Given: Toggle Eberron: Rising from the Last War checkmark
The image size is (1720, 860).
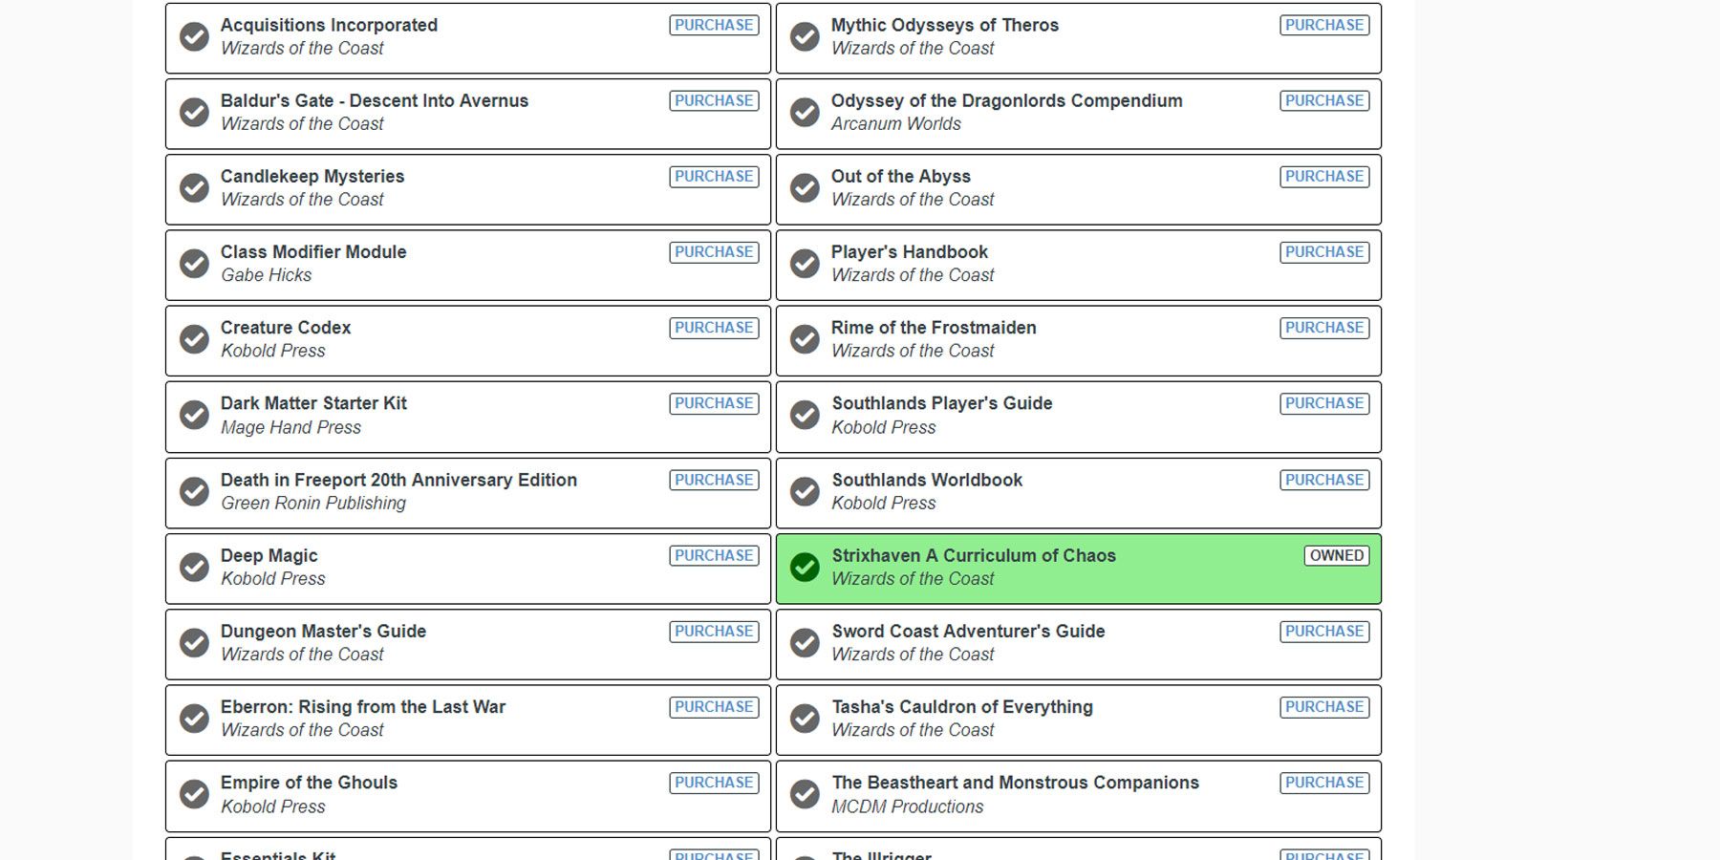Looking at the screenshot, I should (195, 719).
